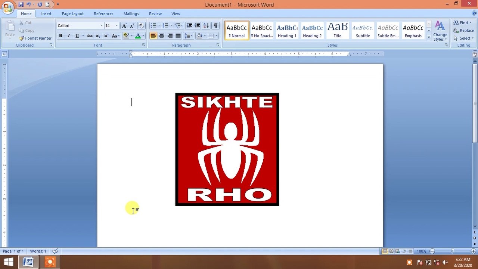Select the tab stop type selector
Image resolution: width=478 pixels, height=269 pixels.
[4, 54]
